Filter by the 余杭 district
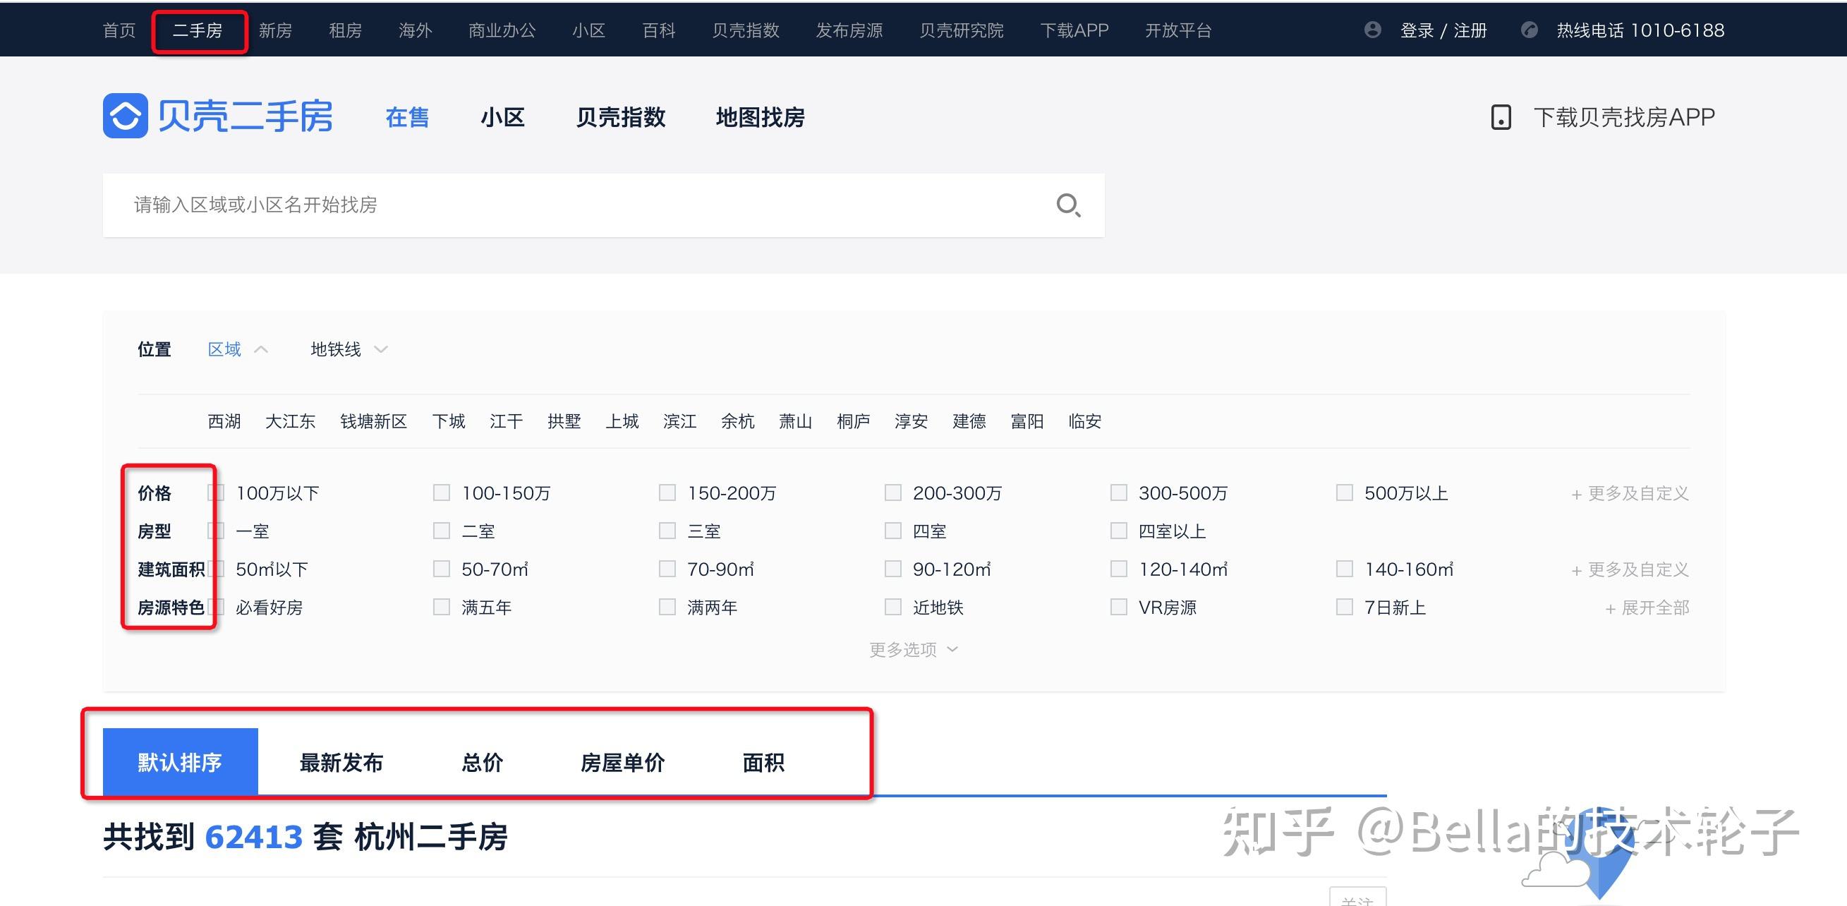 click(738, 421)
